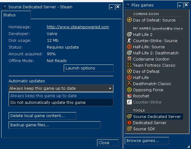Select Source Dedicated Server under Tools
The width and height of the screenshot is (191, 149).
(155, 116)
